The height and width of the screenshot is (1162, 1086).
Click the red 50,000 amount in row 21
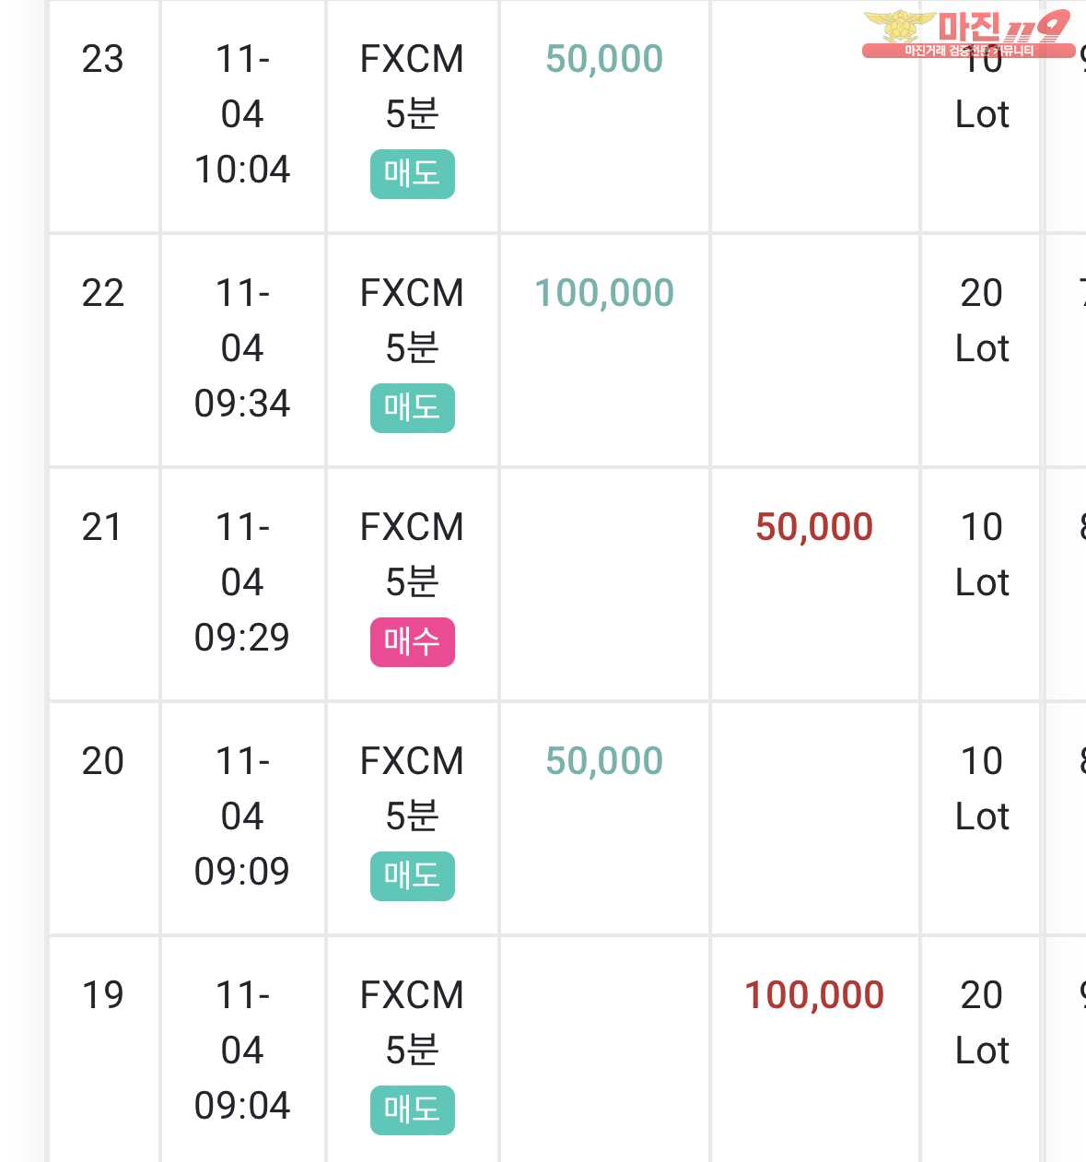(x=814, y=527)
